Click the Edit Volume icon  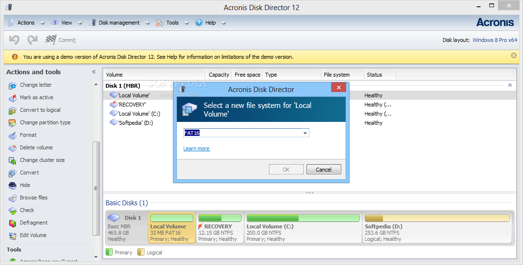(x=13, y=236)
